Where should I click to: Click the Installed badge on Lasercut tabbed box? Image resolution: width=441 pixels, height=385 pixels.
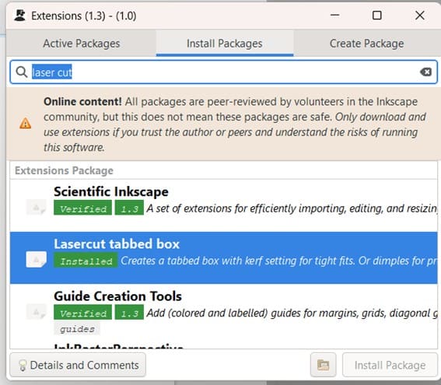pyautogui.click(x=86, y=261)
